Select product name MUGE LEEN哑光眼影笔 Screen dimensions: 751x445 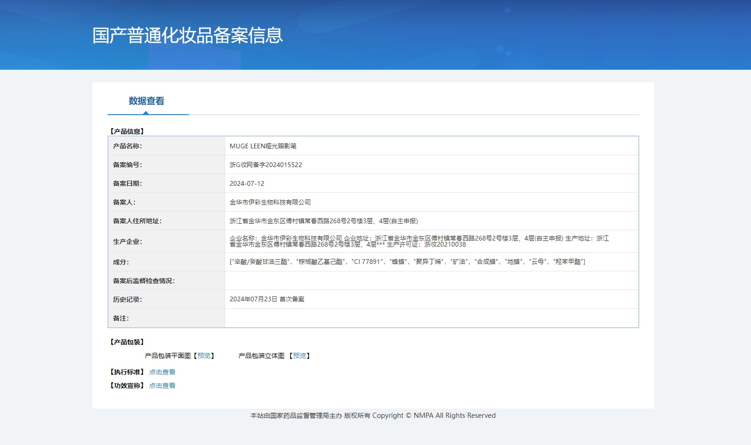tap(263, 146)
